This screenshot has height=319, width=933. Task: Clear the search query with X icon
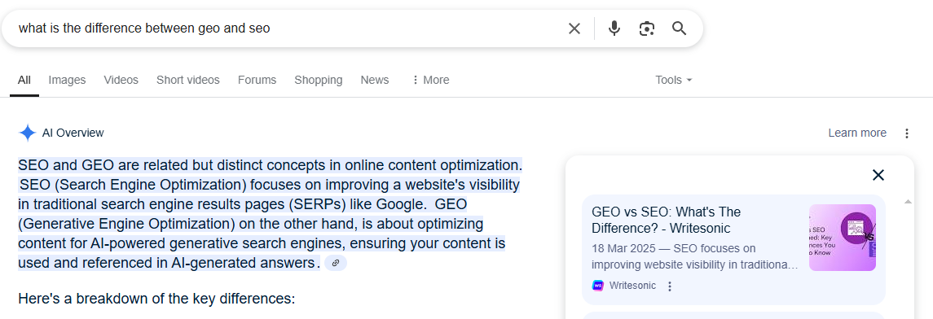coord(574,28)
